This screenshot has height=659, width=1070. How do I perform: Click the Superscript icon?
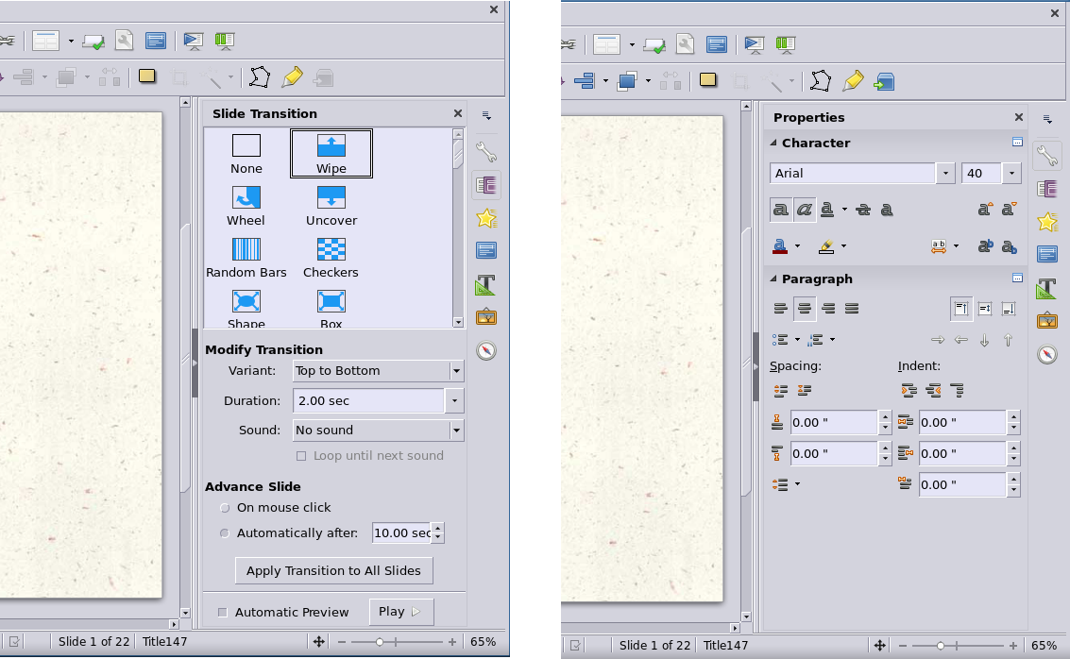(985, 246)
